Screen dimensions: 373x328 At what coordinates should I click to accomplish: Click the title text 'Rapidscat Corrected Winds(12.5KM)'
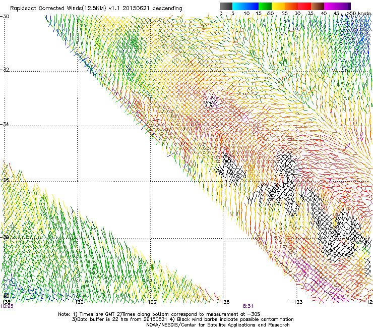click(x=58, y=9)
